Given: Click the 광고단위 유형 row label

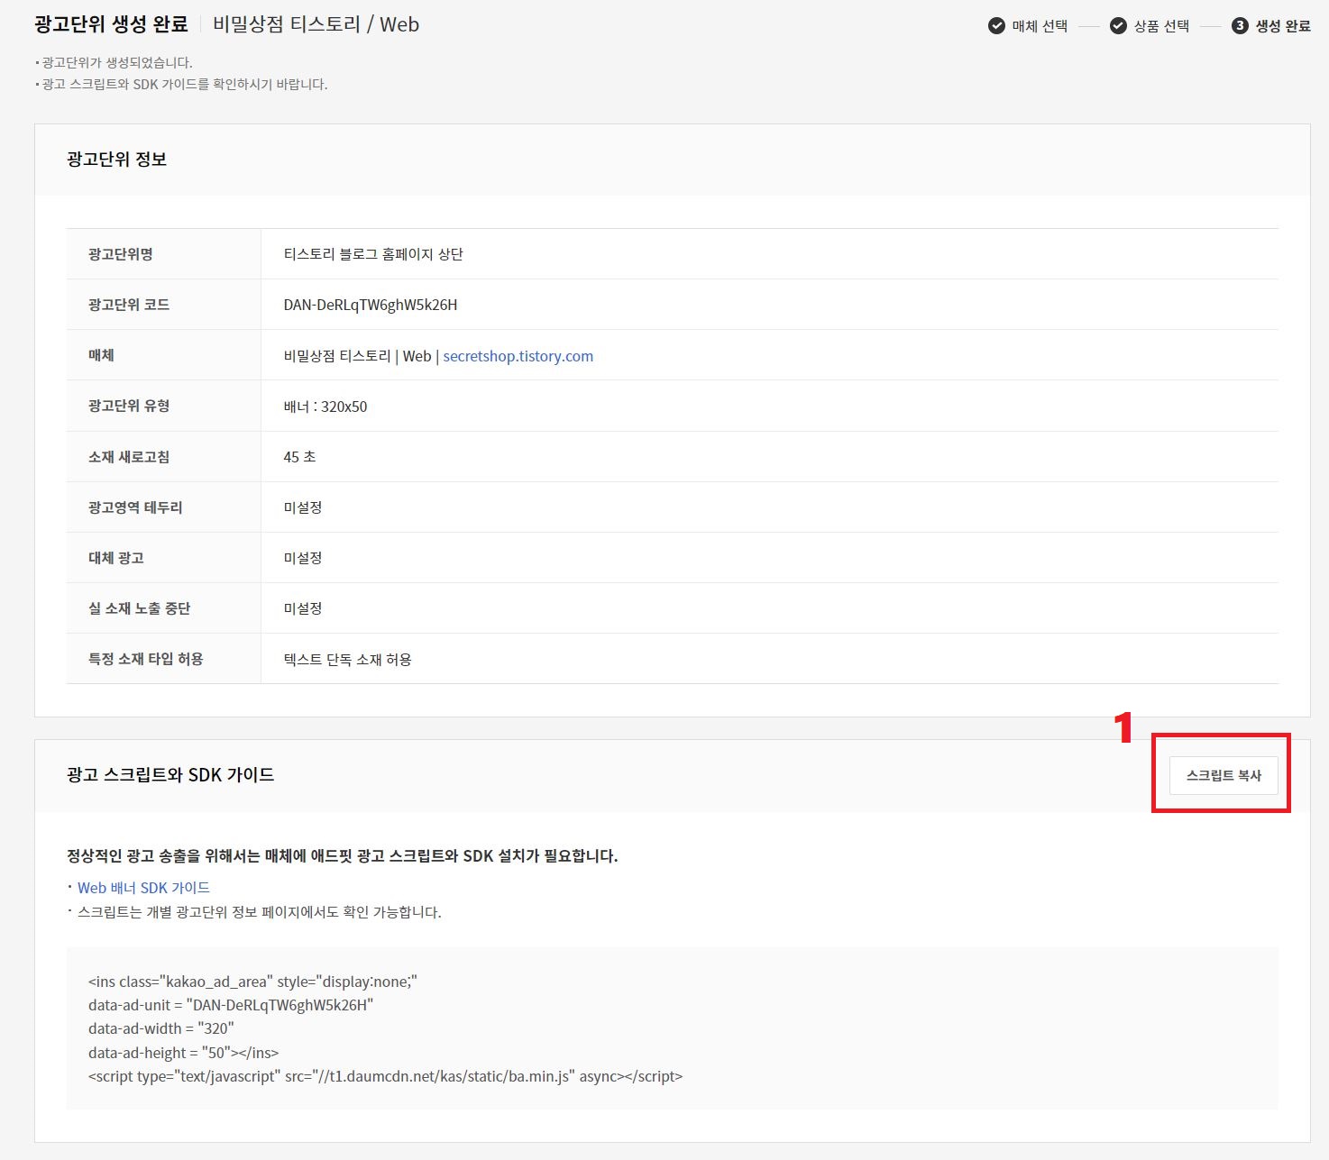Looking at the screenshot, I should [129, 406].
